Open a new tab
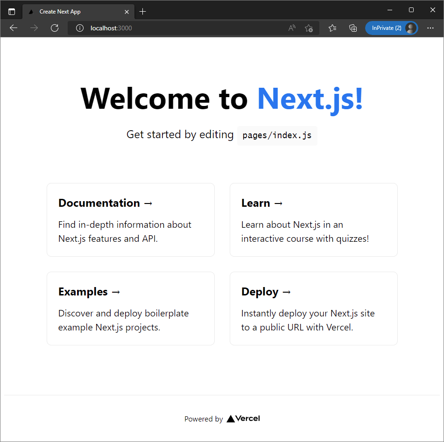 tap(143, 12)
